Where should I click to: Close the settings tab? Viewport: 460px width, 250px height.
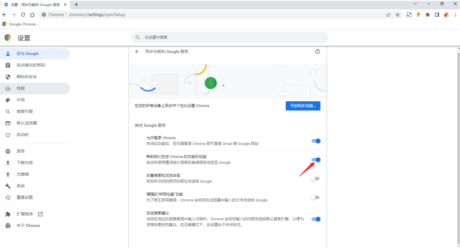pos(65,4)
